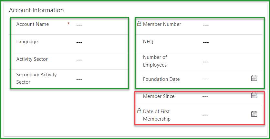The height and width of the screenshot is (139, 270).
Task: Click the Date of First Membership value
Action: click(205, 115)
